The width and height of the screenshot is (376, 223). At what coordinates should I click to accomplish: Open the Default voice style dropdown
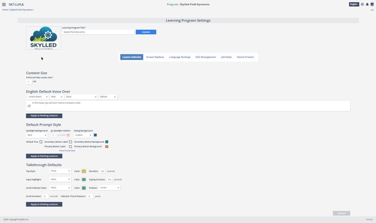point(108,97)
